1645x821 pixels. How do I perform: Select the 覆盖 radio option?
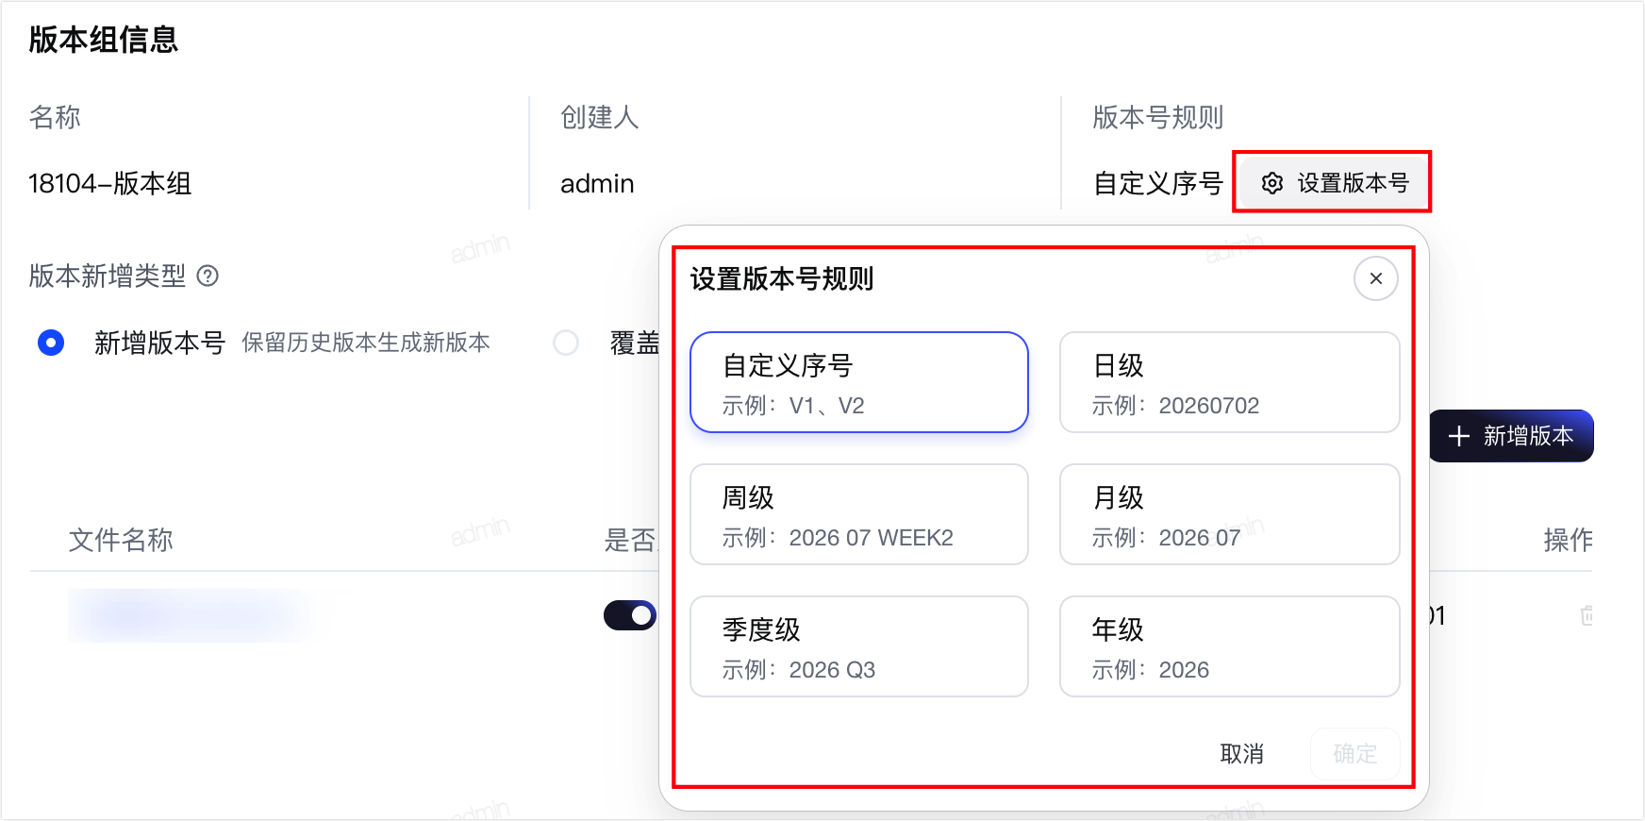tap(566, 343)
